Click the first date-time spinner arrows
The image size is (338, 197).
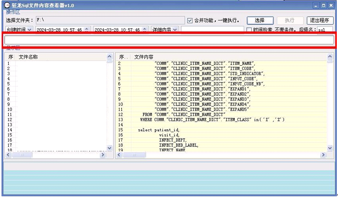click(87, 30)
